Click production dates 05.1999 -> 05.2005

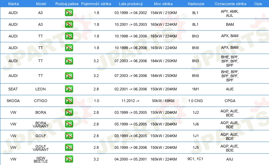[131, 124]
